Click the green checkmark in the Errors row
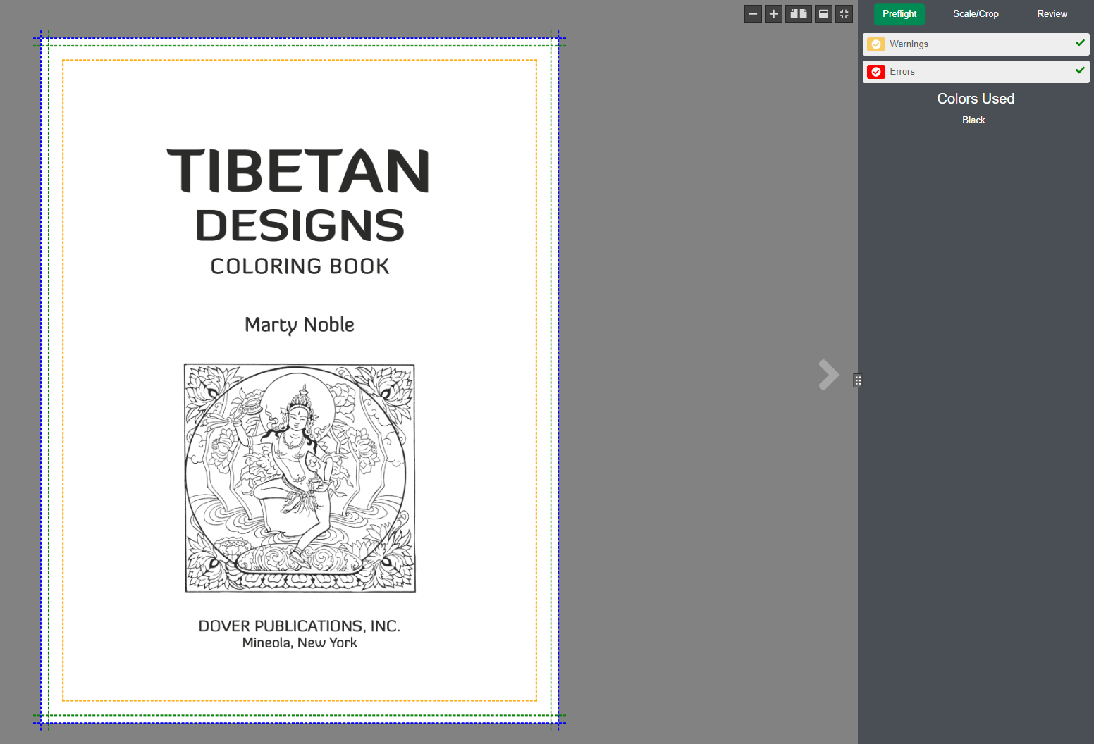The image size is (1094, 744). [1080, 70]
